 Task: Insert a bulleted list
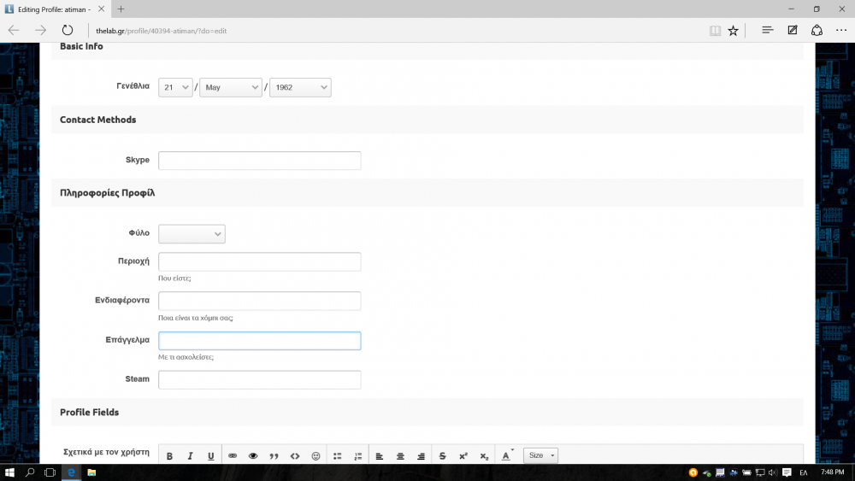tap(338, 456)
